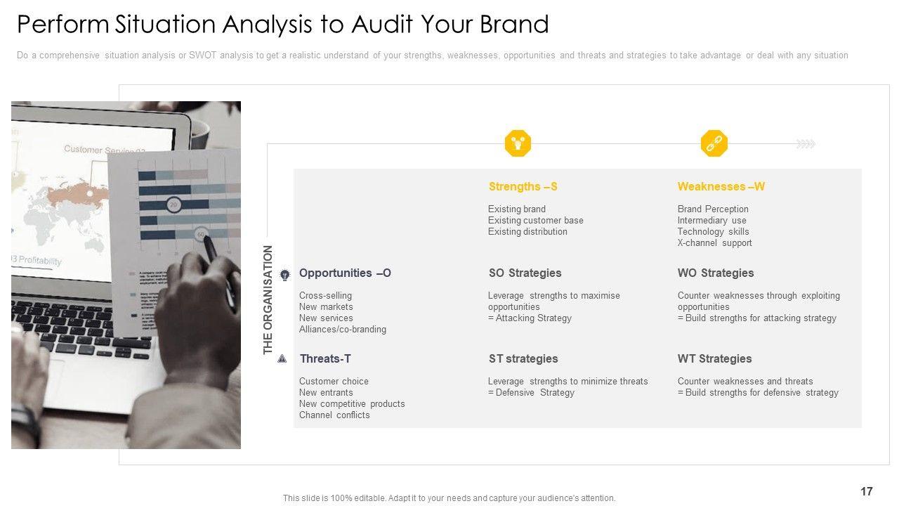Viewport: 899px width, 506px height.
Task: Click the ST strategies heading
Action: pos(523,358)
